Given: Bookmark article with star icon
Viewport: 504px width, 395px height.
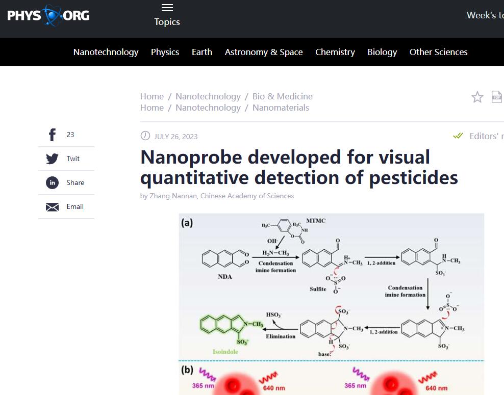Looking at the screenshot, I should pos(477,97).
